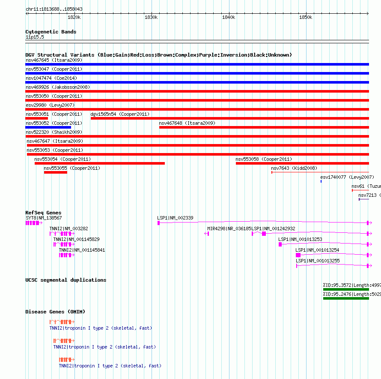This screenshot has width=381, height=379.
Task: Click the nsv467645 (Itsara2009) blue gain bar
Action: [197, 64]
